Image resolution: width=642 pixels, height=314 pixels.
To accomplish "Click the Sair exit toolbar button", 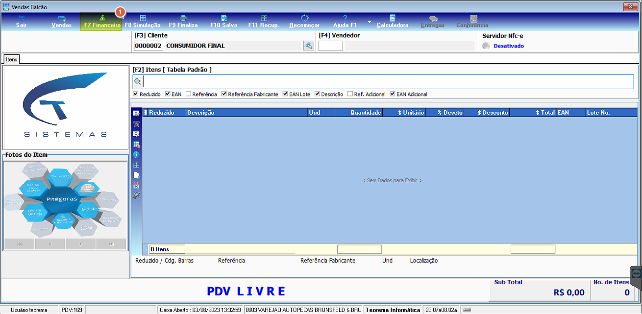I will [x=21, y=22].
